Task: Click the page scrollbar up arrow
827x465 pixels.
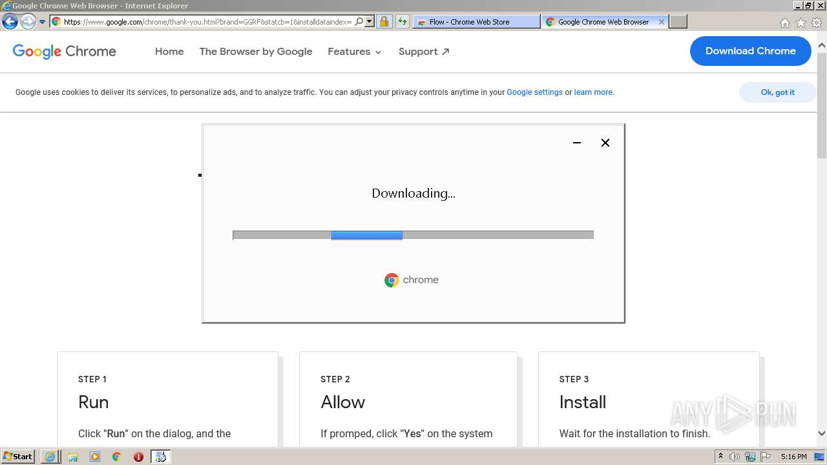Action: click(x=822, y=46)
